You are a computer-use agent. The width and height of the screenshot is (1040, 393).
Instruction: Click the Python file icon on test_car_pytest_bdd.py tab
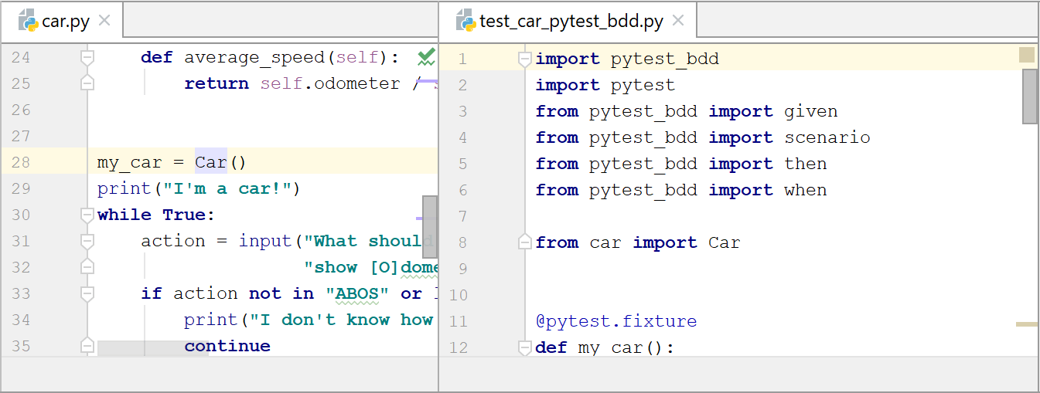pos(465,21)
